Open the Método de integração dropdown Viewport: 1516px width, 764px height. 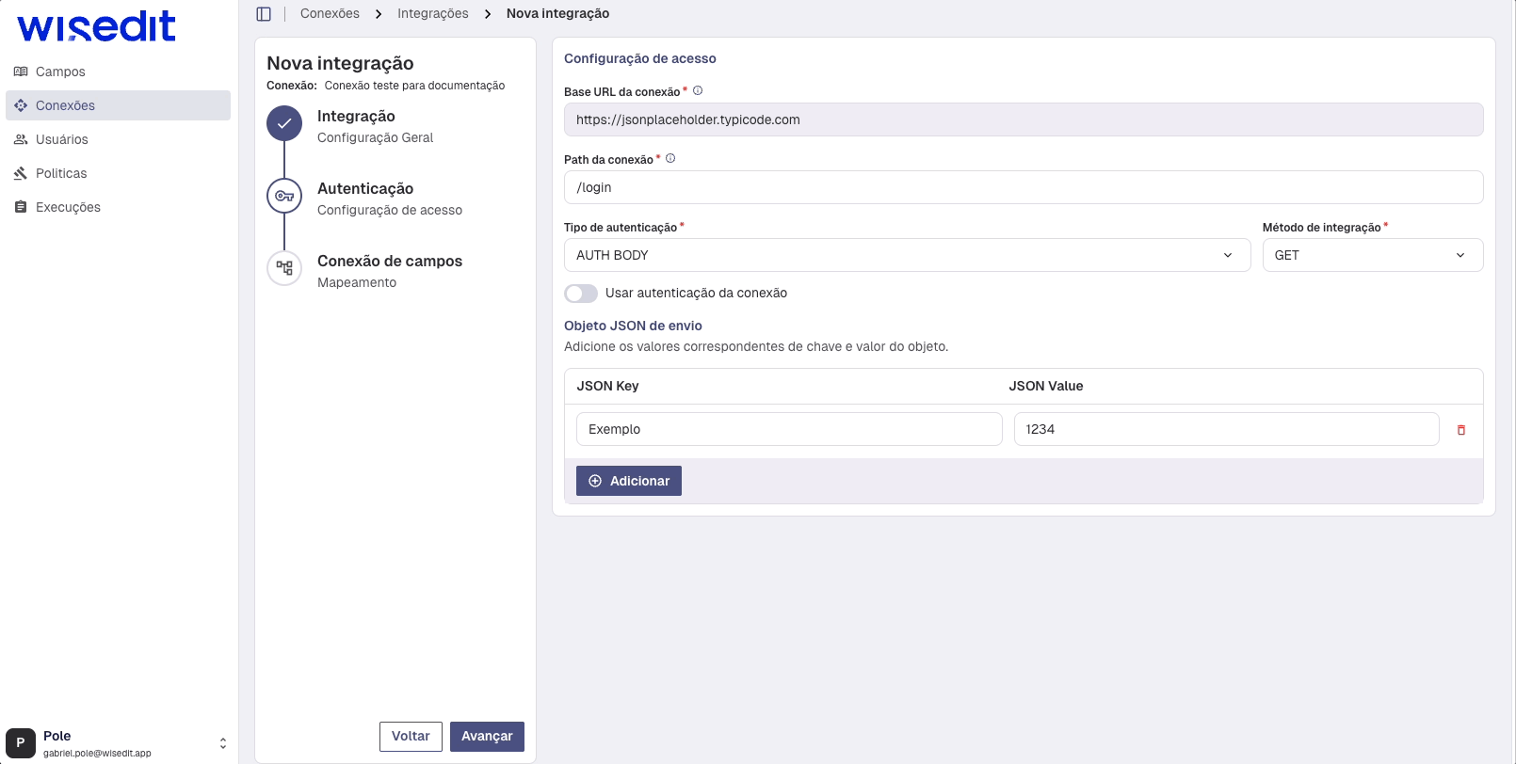coord(1371,255)
